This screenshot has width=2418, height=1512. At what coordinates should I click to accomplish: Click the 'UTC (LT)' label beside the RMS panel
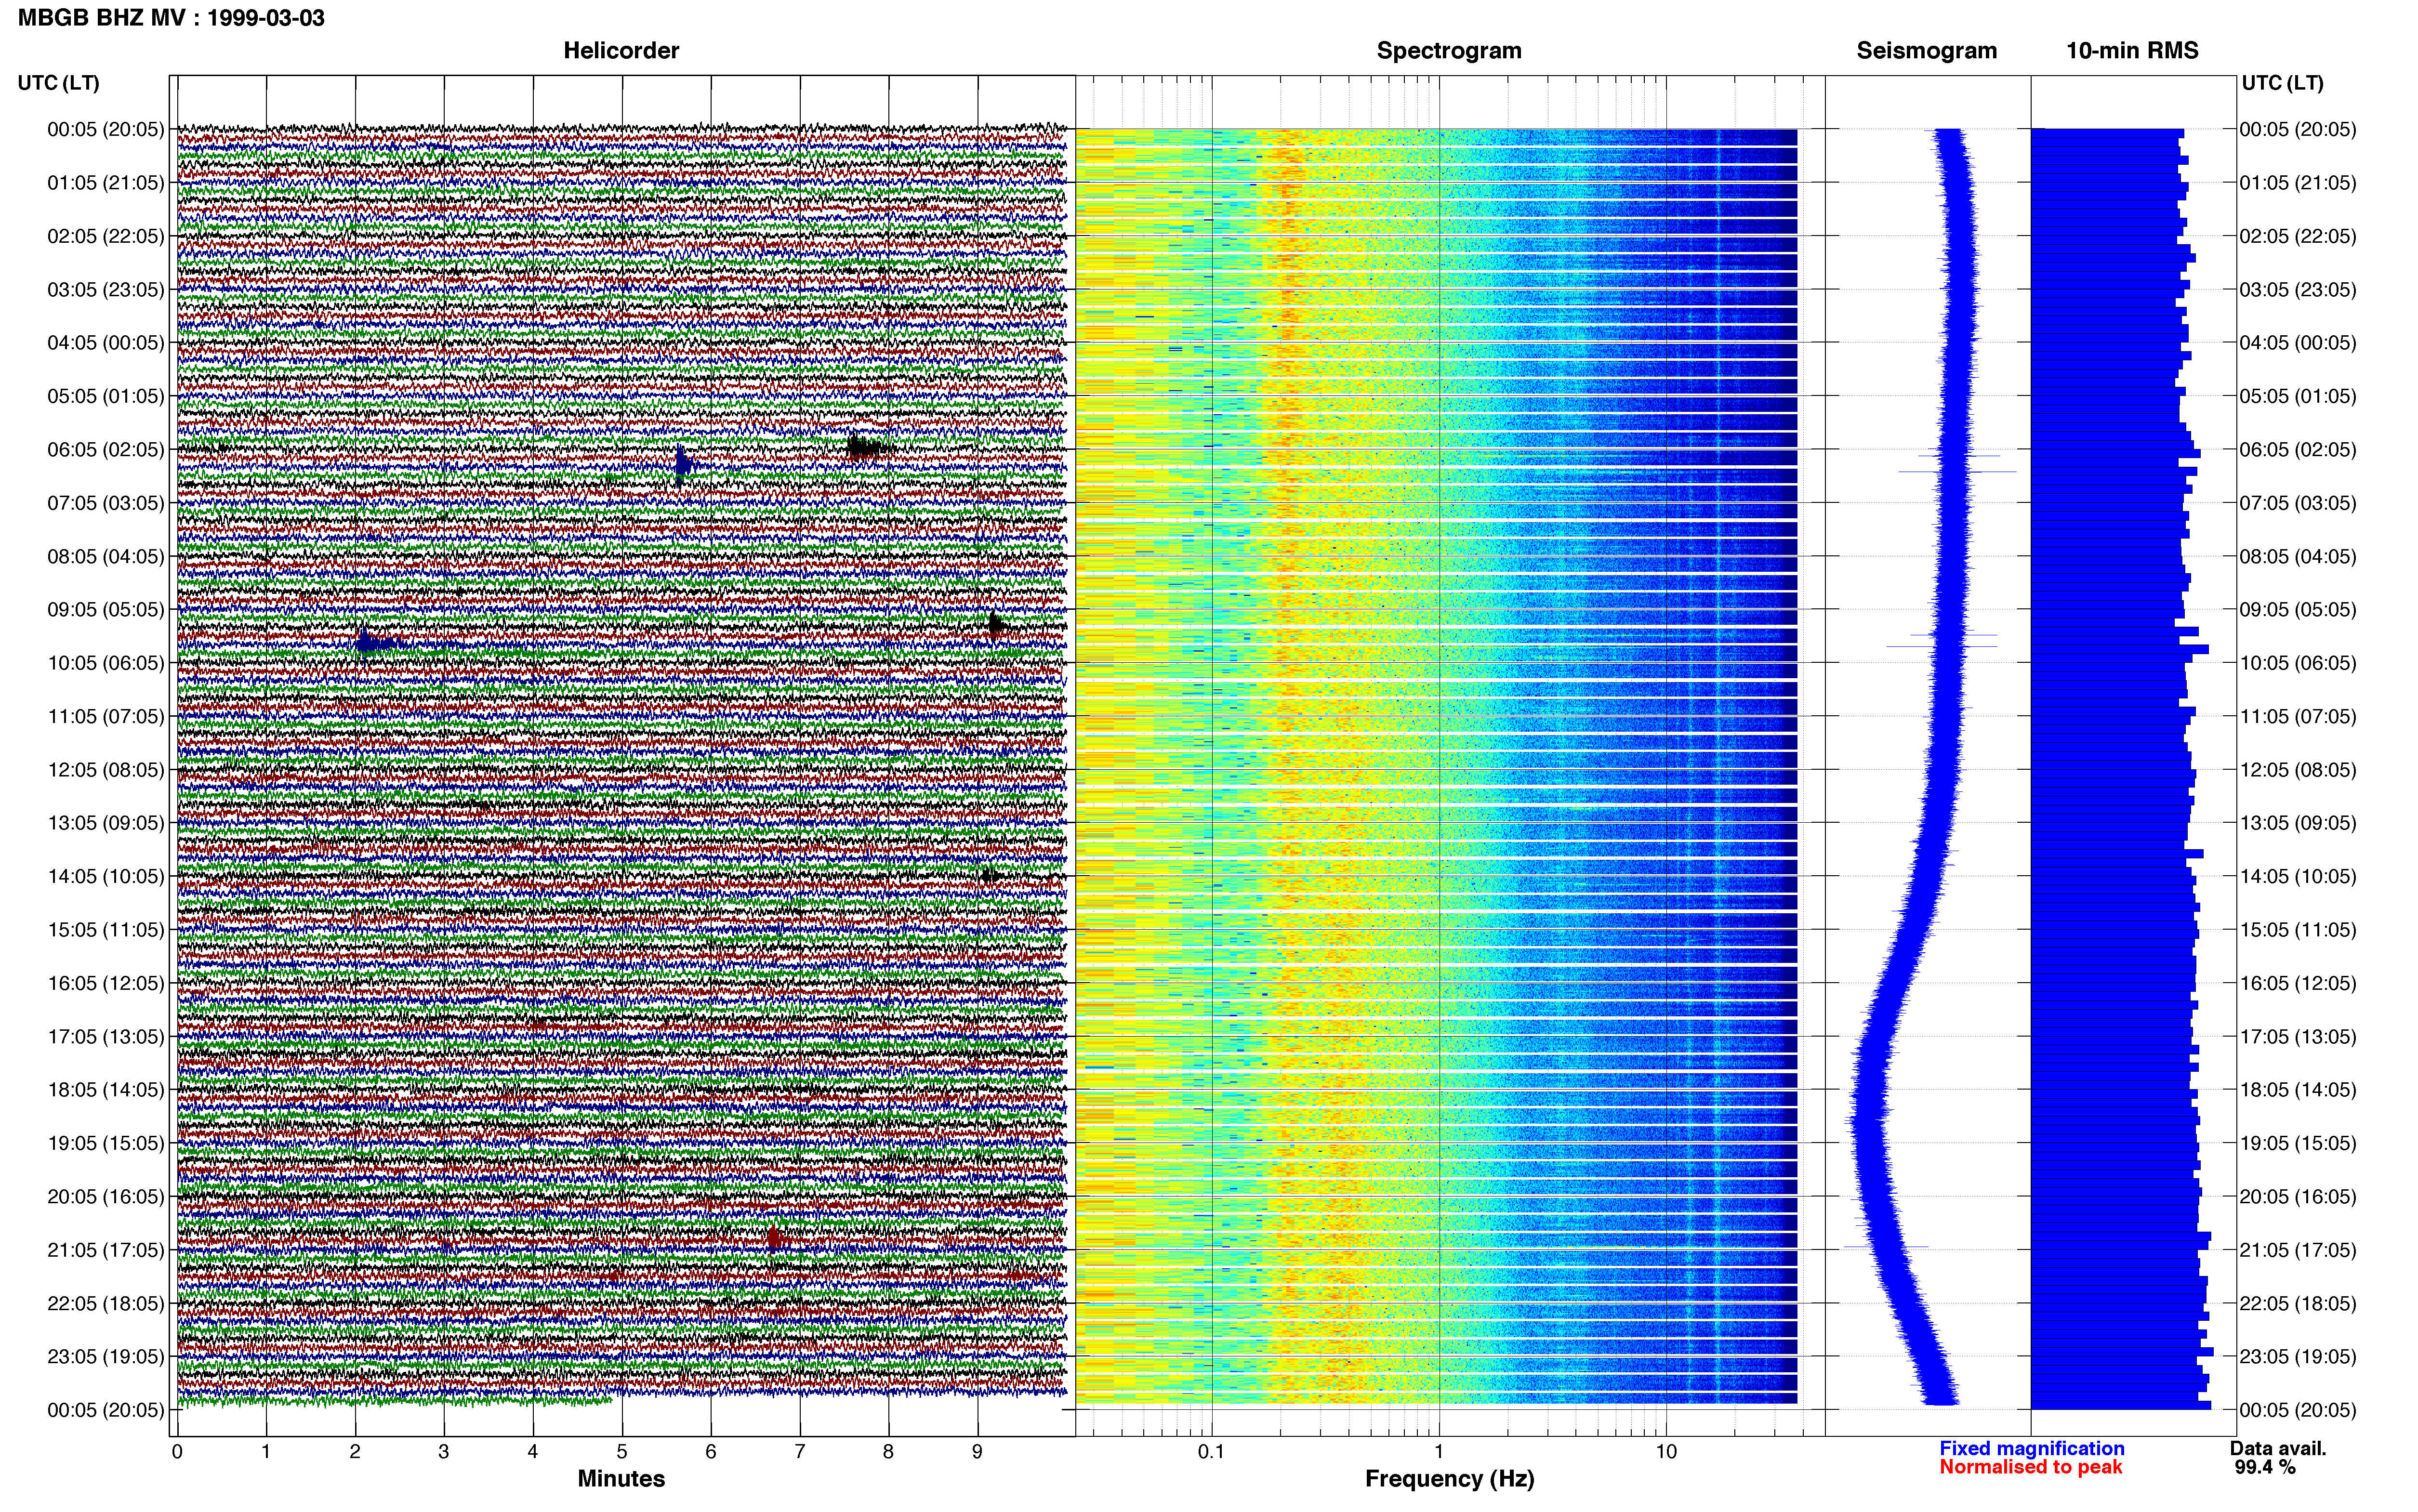[2283, 83]
